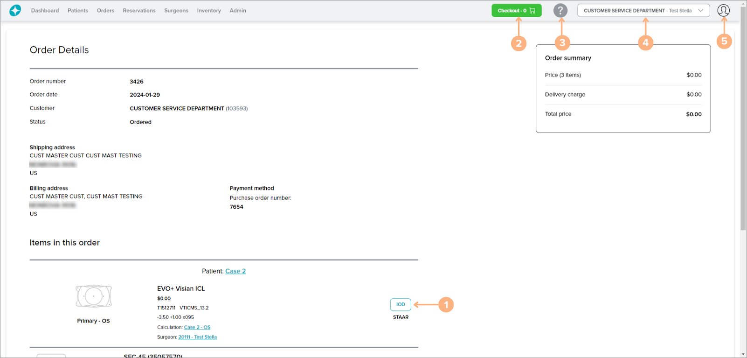
Task: Click the IOD badge next to STAAR
Action: [x=401, y=304]
